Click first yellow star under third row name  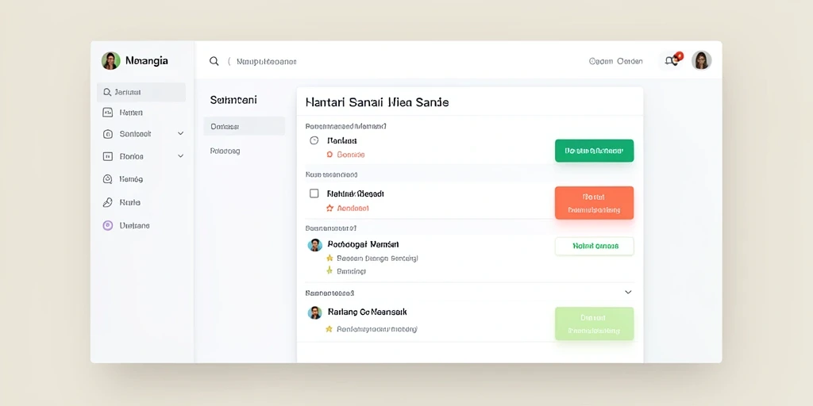329,258
